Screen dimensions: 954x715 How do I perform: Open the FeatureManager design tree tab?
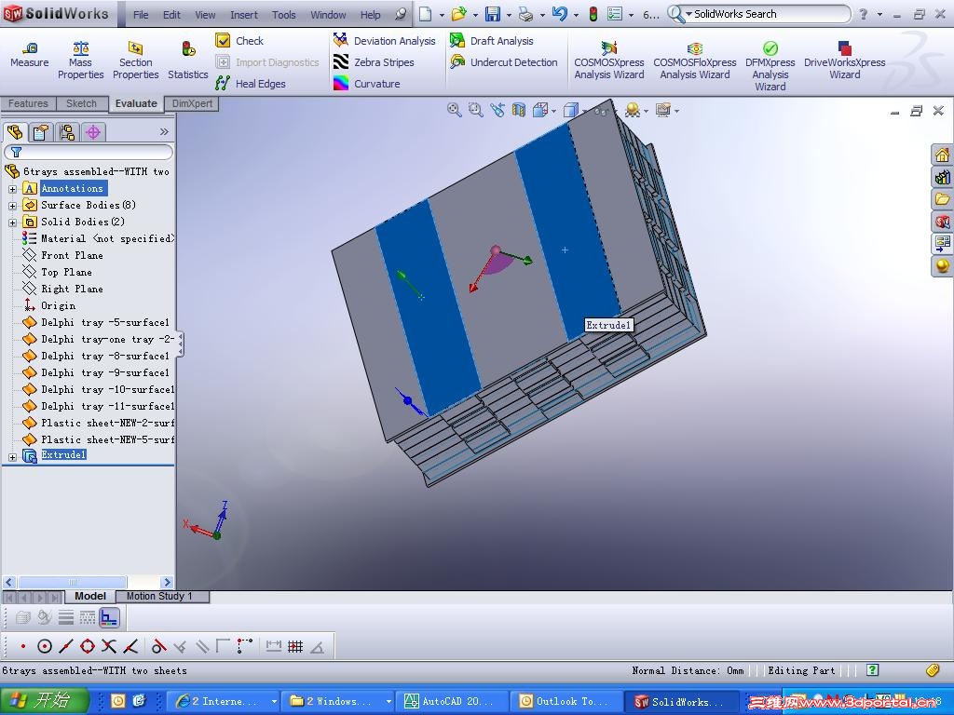pyautogui.click(x=15, y=131)
